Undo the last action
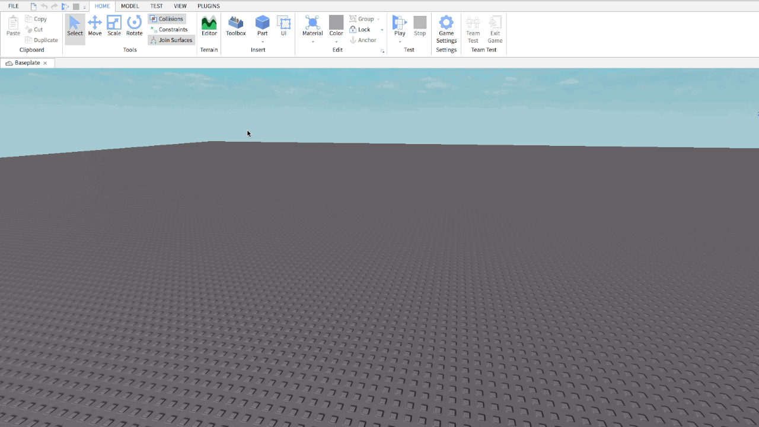Screen dimensions: 759x427 pos(44,7)
